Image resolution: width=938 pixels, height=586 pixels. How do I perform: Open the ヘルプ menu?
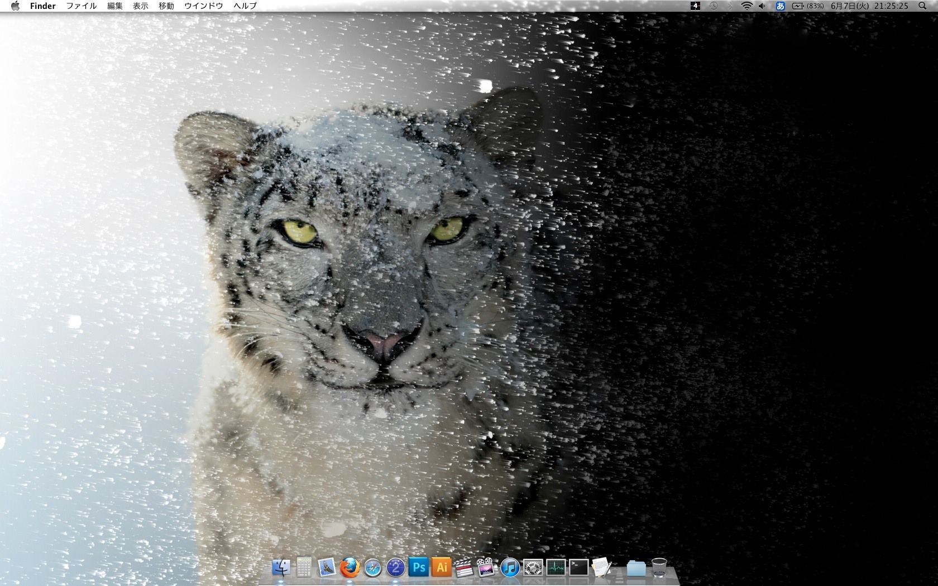[x=245, y=6]
